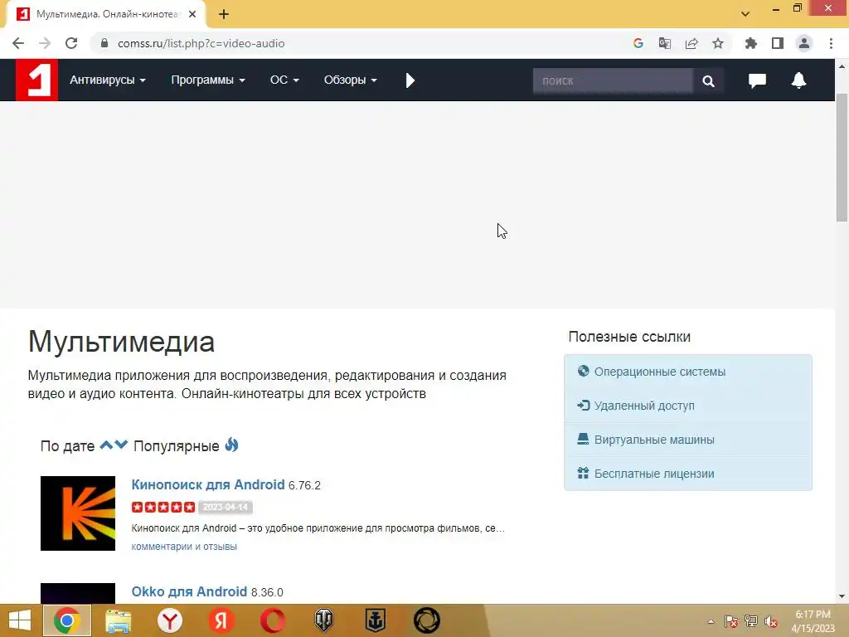Click the translate page icon
Screen dimensions: 849x637
click(665, 43)
